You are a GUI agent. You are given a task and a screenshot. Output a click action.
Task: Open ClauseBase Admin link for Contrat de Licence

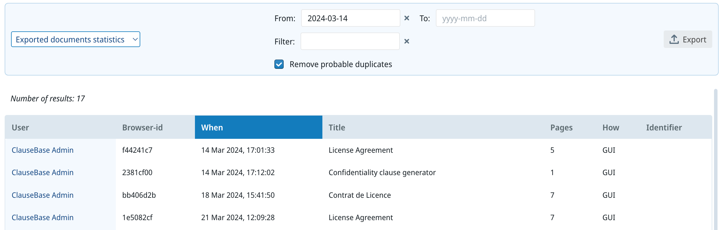(42, 195)
